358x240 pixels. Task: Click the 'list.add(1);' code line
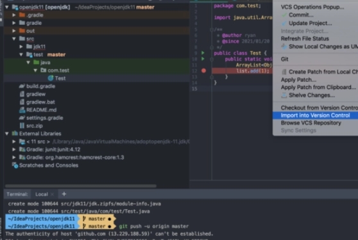click(x=253, y=71)
